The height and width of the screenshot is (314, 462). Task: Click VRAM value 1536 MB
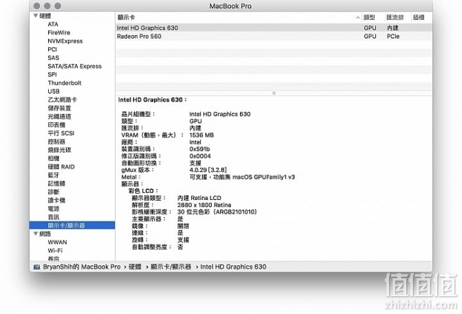pyautogui.click(x=201, y=135)
